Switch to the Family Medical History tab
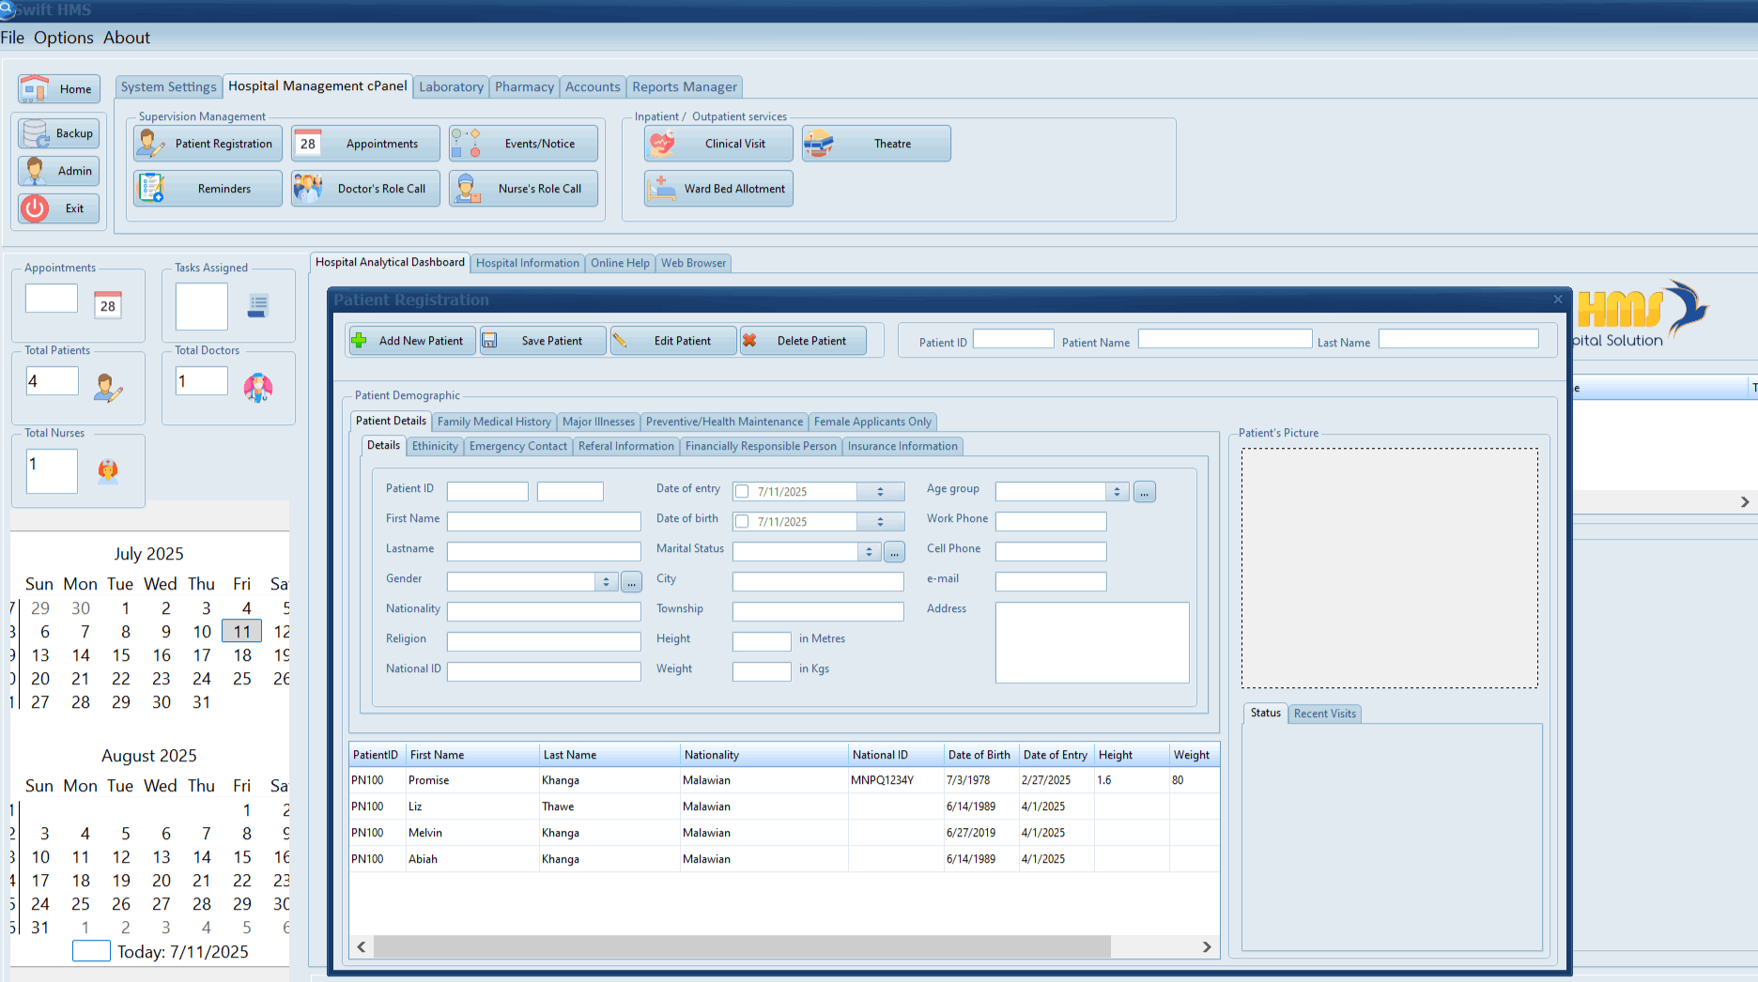1758x982 pixels. (494, 422)
